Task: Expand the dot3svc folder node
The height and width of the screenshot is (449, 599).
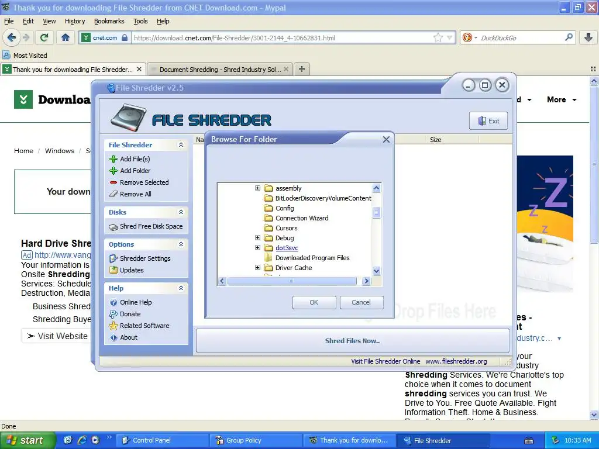Action: [x=257, y=248]
